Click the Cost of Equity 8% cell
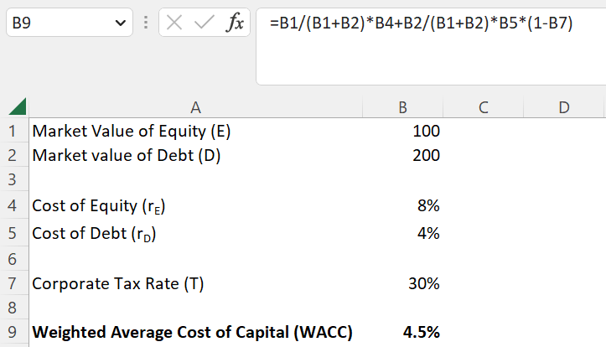The image size is (606, 347). point(402,206)
